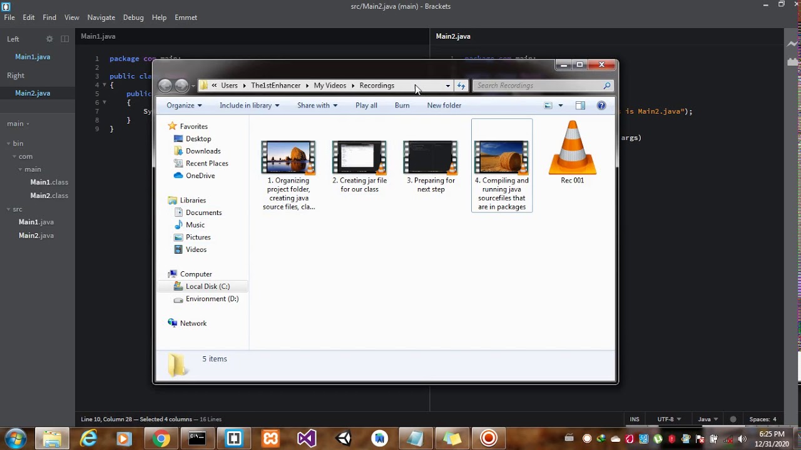
Task: Open Main2.java under src in Brackets tree
Action: point(36,236)
